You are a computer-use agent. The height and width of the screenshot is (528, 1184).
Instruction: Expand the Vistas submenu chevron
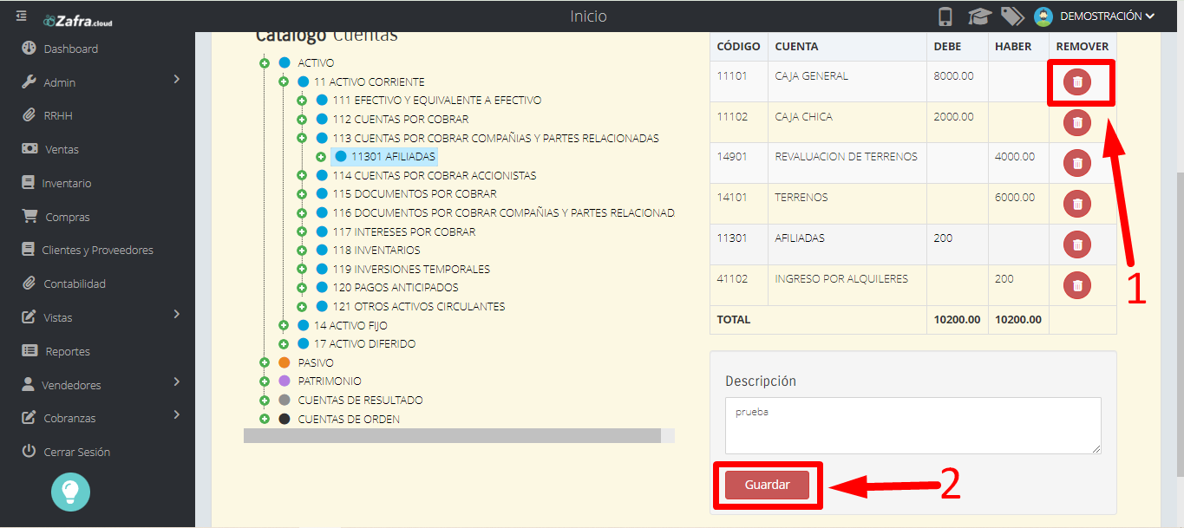point(177,314)
